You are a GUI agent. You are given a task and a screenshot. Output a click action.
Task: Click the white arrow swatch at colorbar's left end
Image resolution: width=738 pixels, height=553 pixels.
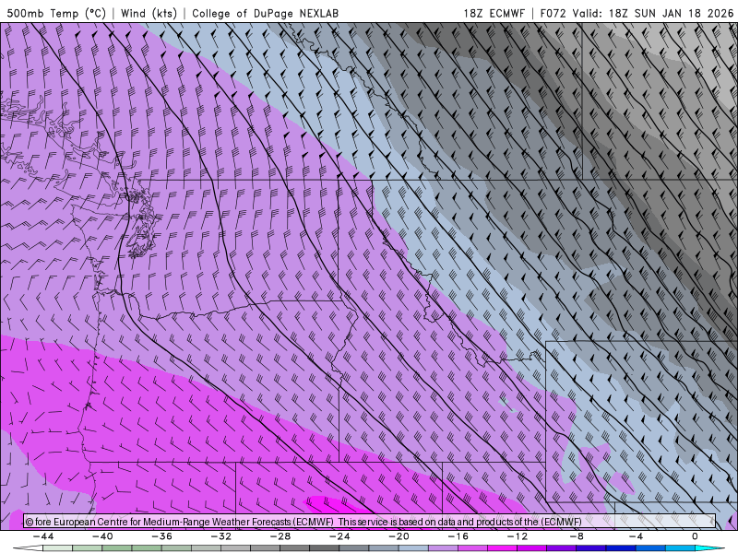coord(29,548)
